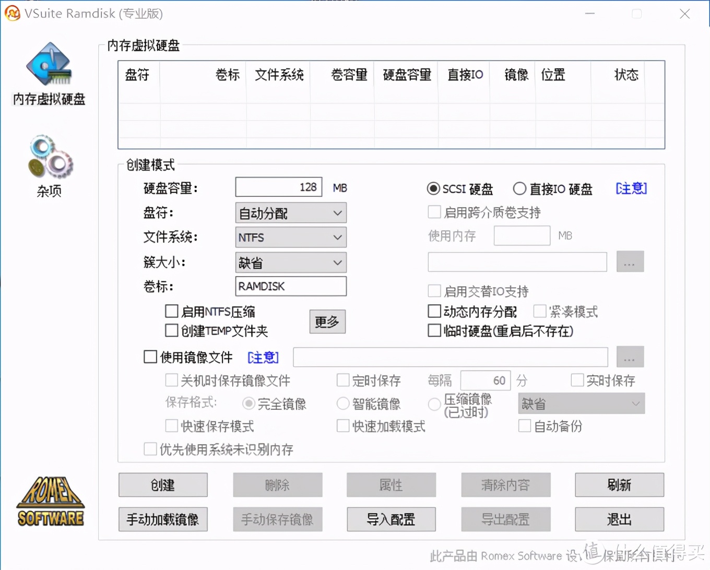Focus the 硬盘容量 input field
710x570 pixels.
pos(279,187)
